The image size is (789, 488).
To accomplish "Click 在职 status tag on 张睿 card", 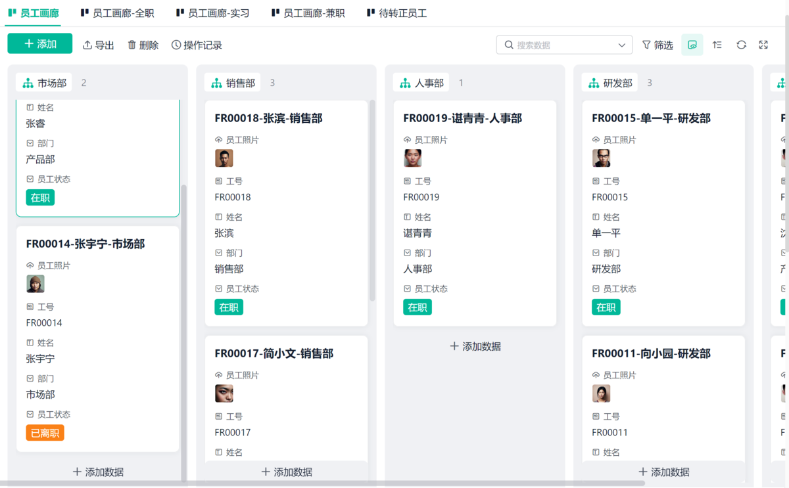I will (x=40, y=197).
